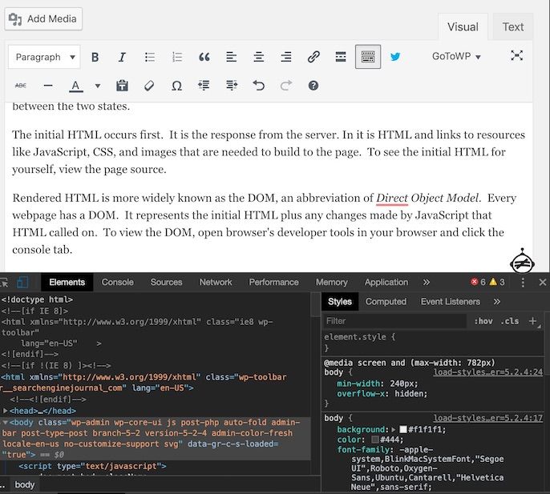Image resolution: width=550 pixels, height=494 pixels.
Task: Click the red error count indicator
Action: pyautogui.click(x=478, y=282)
